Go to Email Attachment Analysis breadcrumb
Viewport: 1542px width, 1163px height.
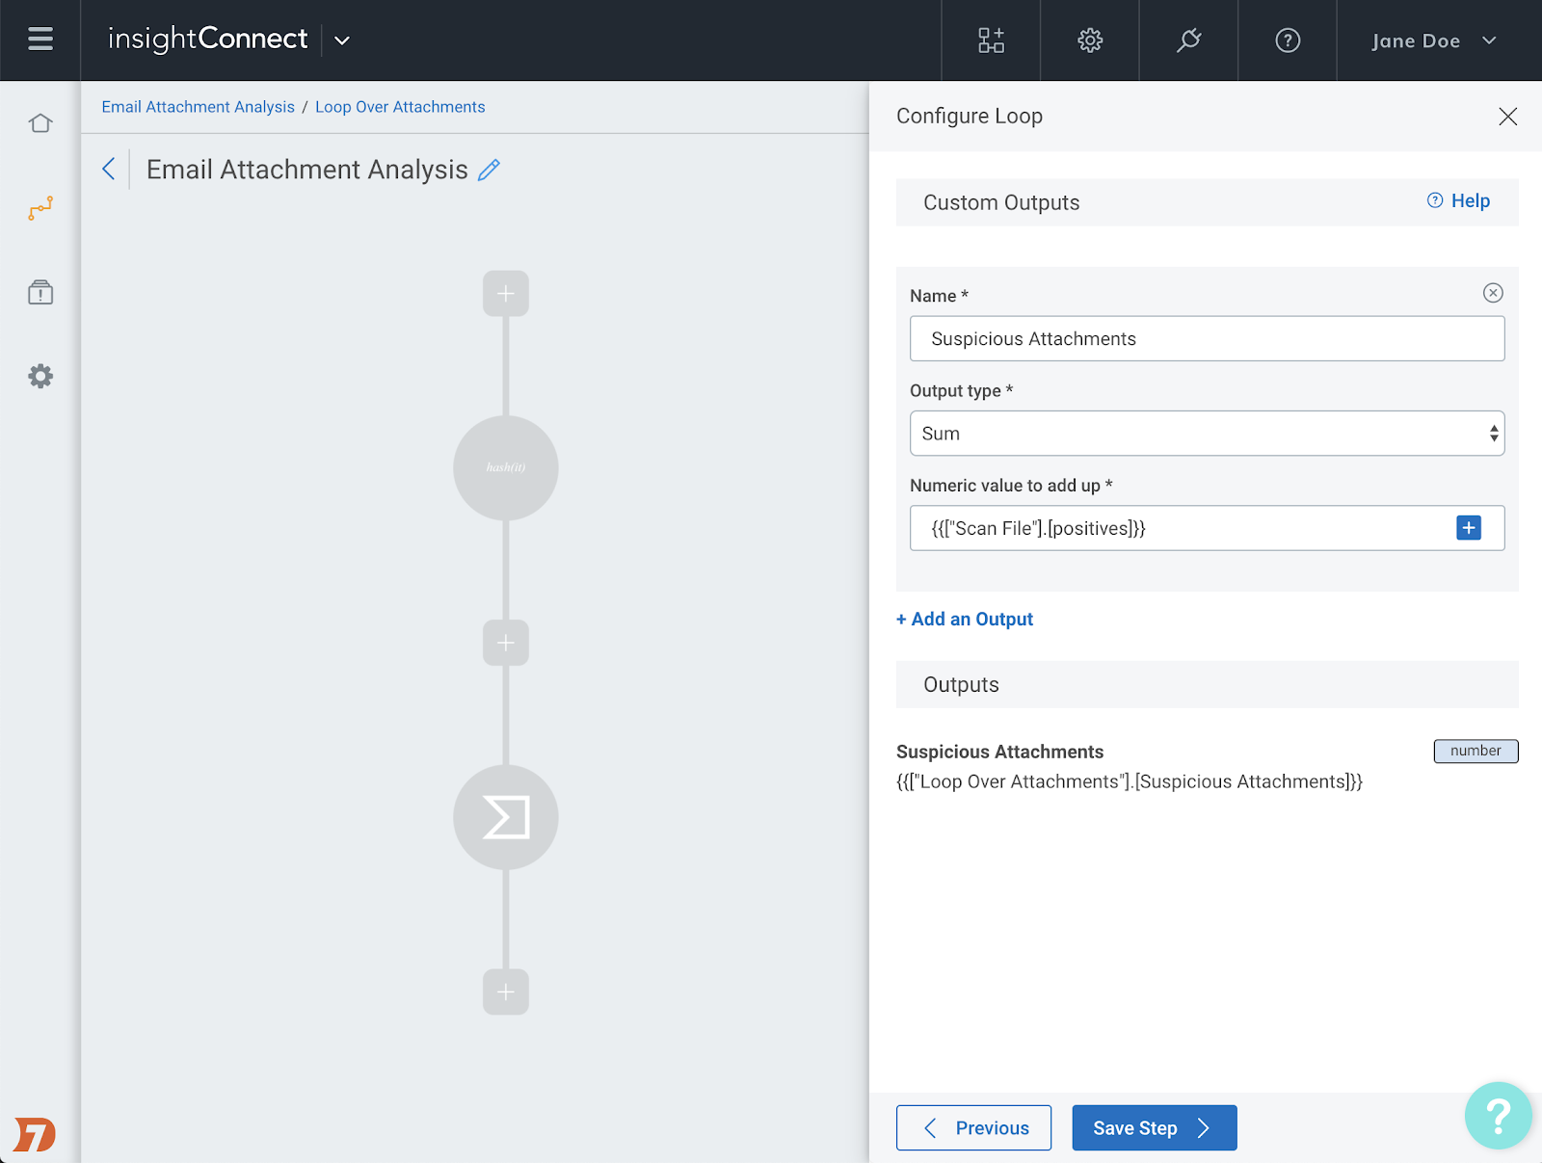click(199, 107)
